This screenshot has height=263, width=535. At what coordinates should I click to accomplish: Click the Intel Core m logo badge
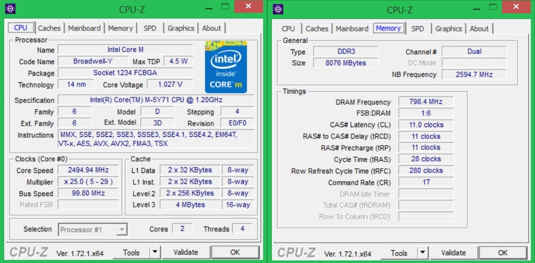tap(225, 67)
